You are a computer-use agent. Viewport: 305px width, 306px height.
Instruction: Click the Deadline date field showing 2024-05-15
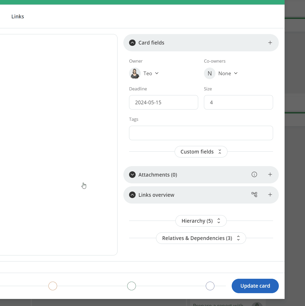163,102
